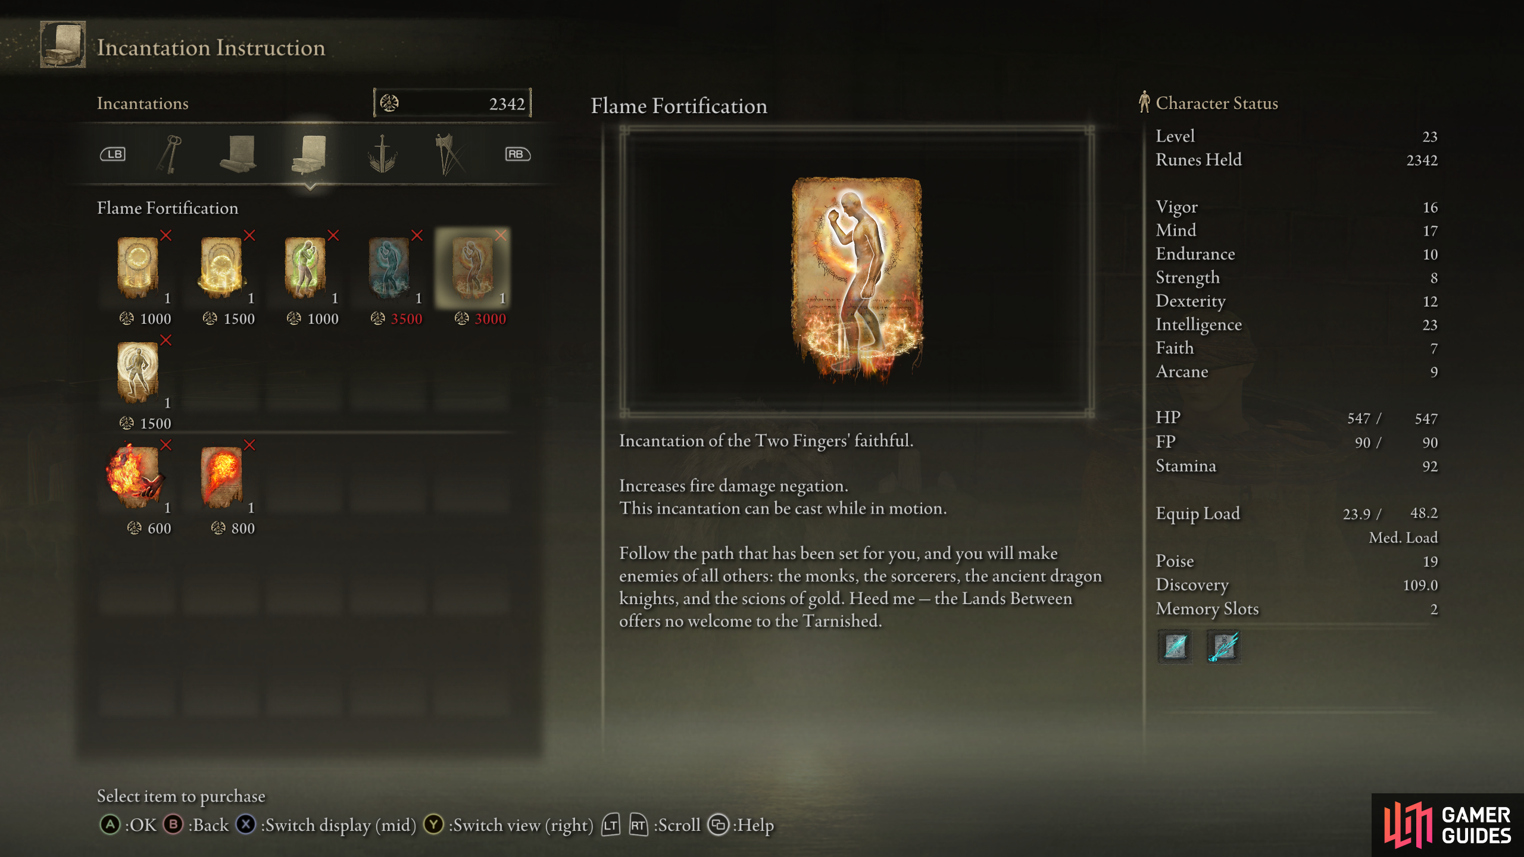Switch to the sword weapons tab
The height and width of the screenshot is (857, 1524).
(382, 154)
